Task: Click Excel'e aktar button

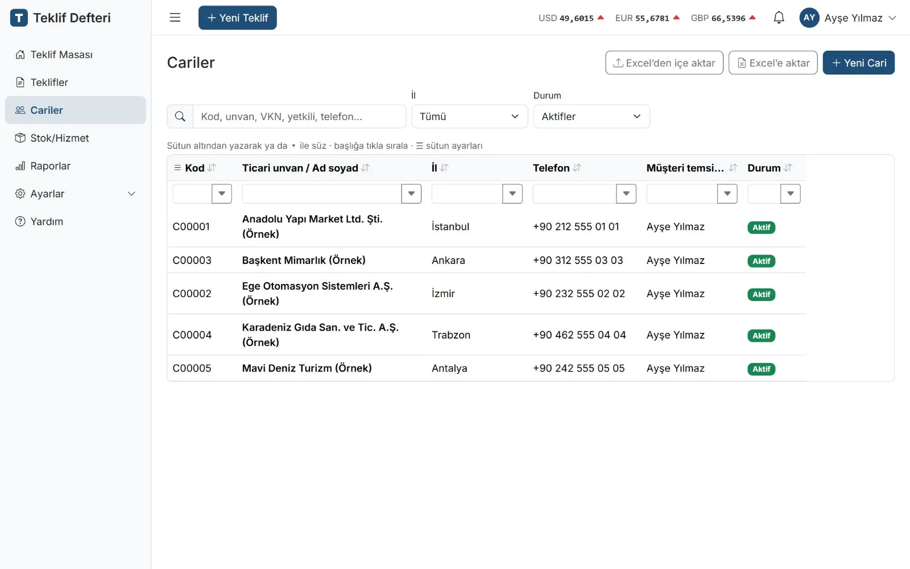Action: pyautogui.click(x=773, y=63)
